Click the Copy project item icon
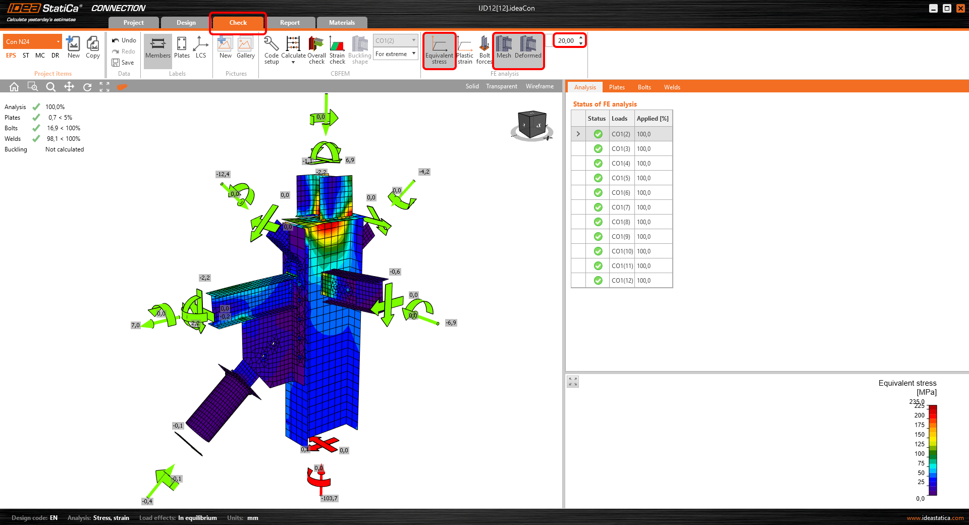 click(x=93, y=47)
